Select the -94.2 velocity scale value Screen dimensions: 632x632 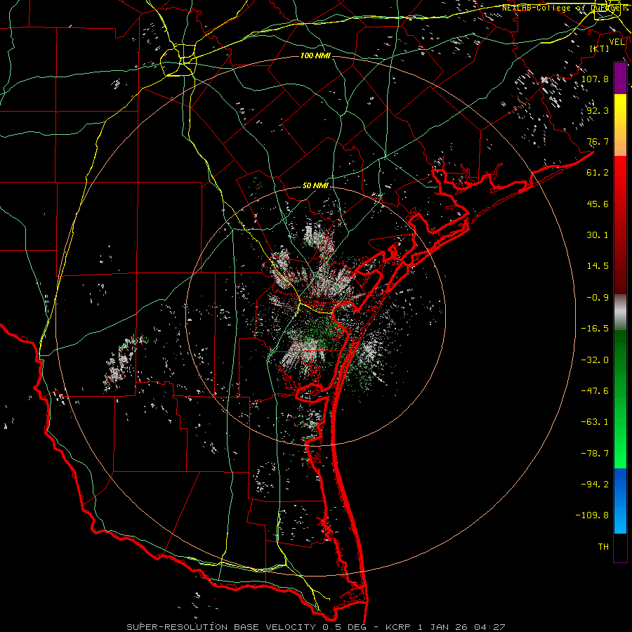click(595, 485)
